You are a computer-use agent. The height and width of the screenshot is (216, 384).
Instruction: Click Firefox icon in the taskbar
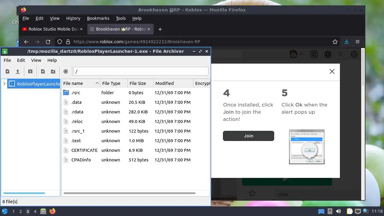tap(52, 211)
